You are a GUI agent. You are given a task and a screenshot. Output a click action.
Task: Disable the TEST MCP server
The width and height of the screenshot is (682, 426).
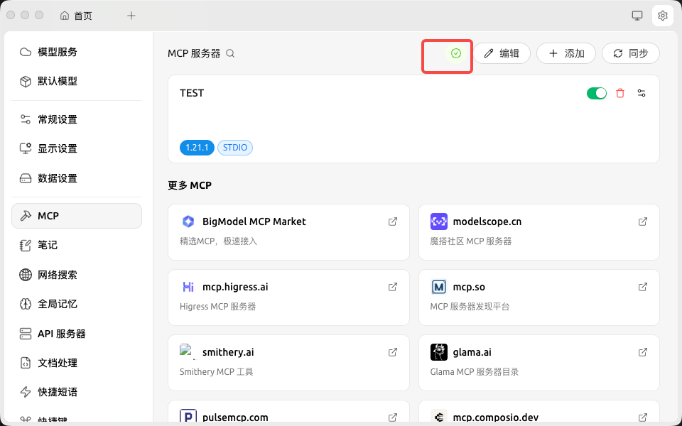click(597, 93)
